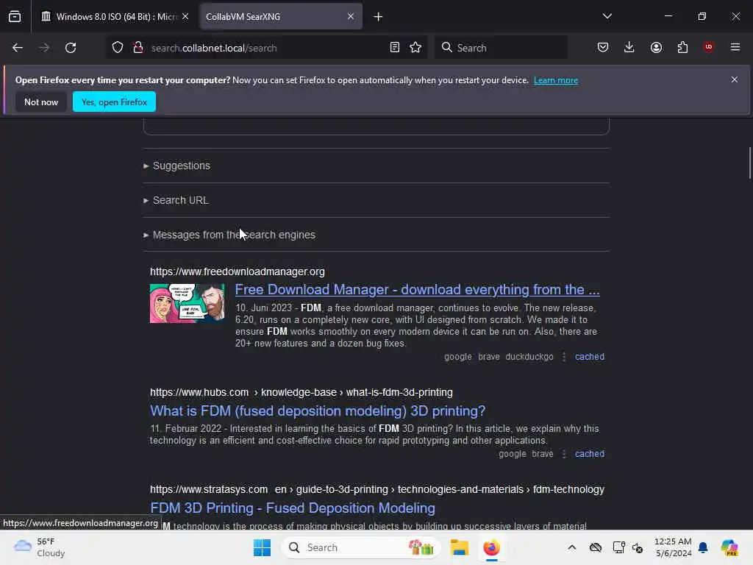Screen dimensions: 753x565
Task: Open What is FDM 3D printing result
Action: pyautogui.click(x=318, y=411)
